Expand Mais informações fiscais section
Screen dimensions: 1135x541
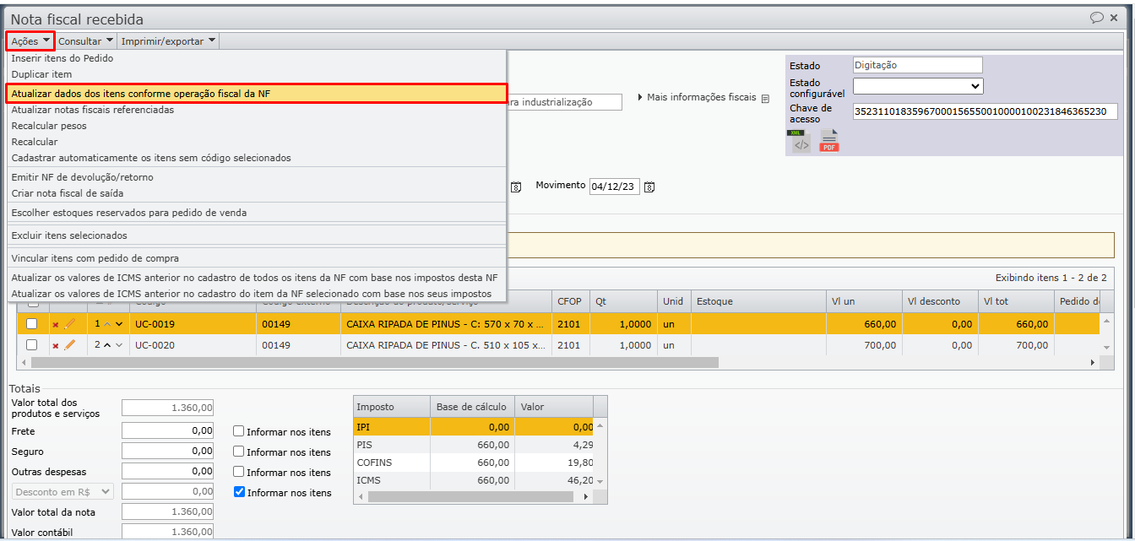(697, 97)
